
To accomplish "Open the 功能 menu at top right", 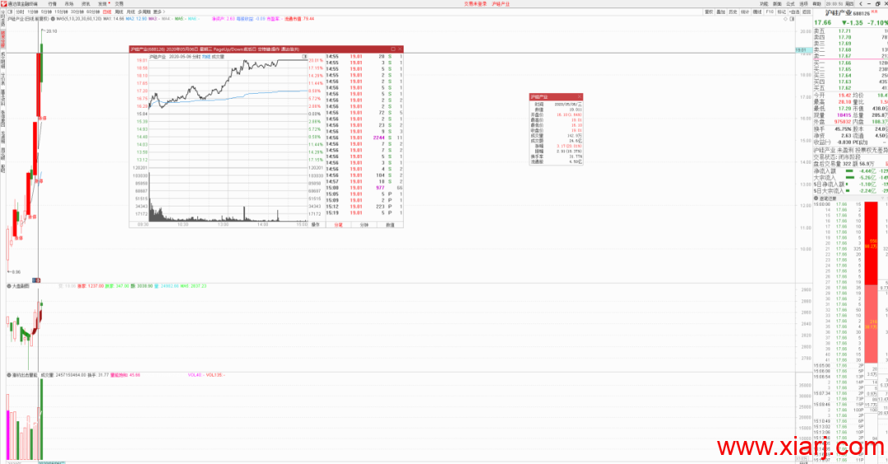I will (764, 3).
